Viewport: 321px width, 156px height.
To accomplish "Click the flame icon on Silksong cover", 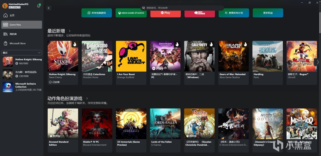I will point(75,44).
